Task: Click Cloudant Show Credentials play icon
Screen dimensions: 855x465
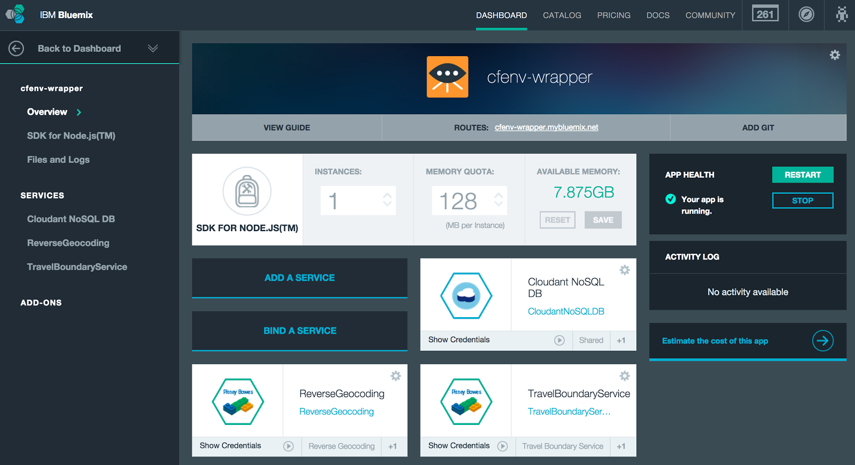Action: [559, 340]
